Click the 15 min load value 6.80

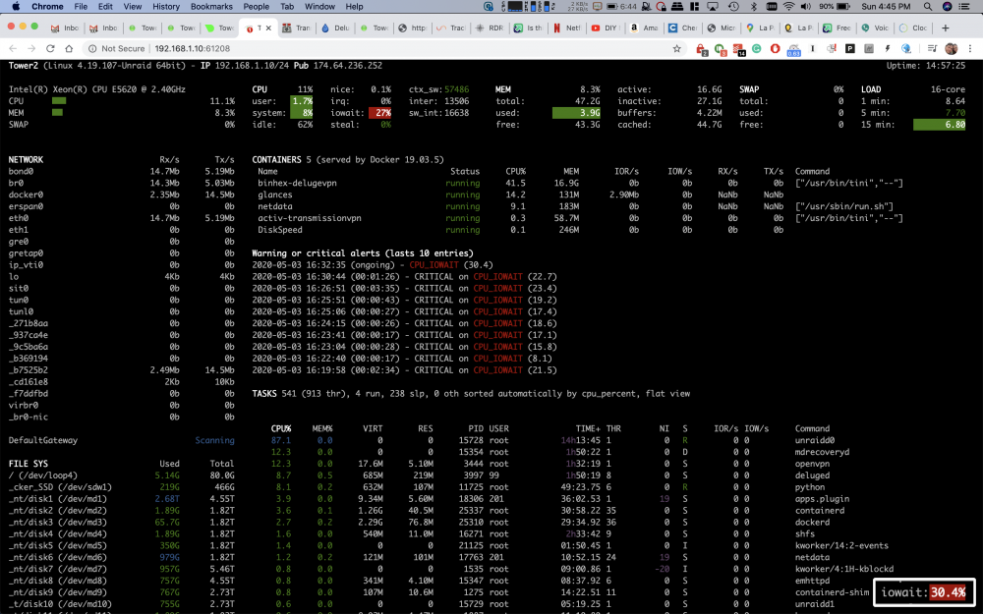pyautogui.click(x=939, y=125)
